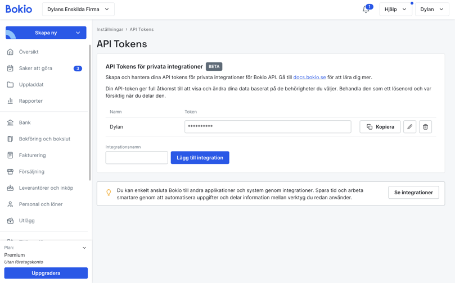Click Lägg till integration button
This screenshot has height=283, width=455.
(200, 158)
